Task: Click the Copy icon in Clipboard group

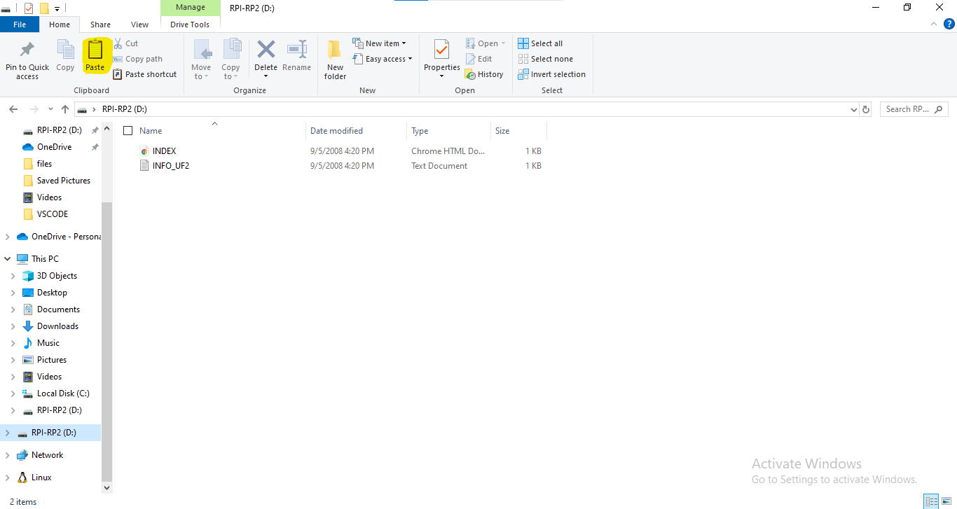Action: point(65,50)
